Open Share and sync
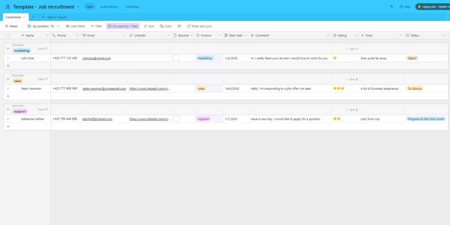This screenshot has width=450, height=225. click(199, 26)
